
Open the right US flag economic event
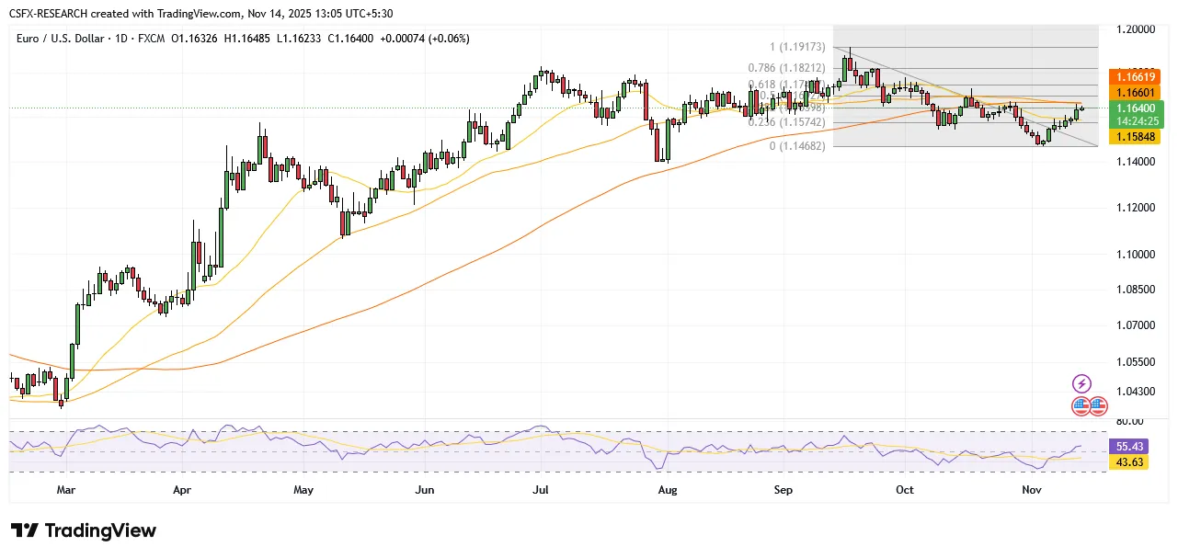[x=1098, y=405]
